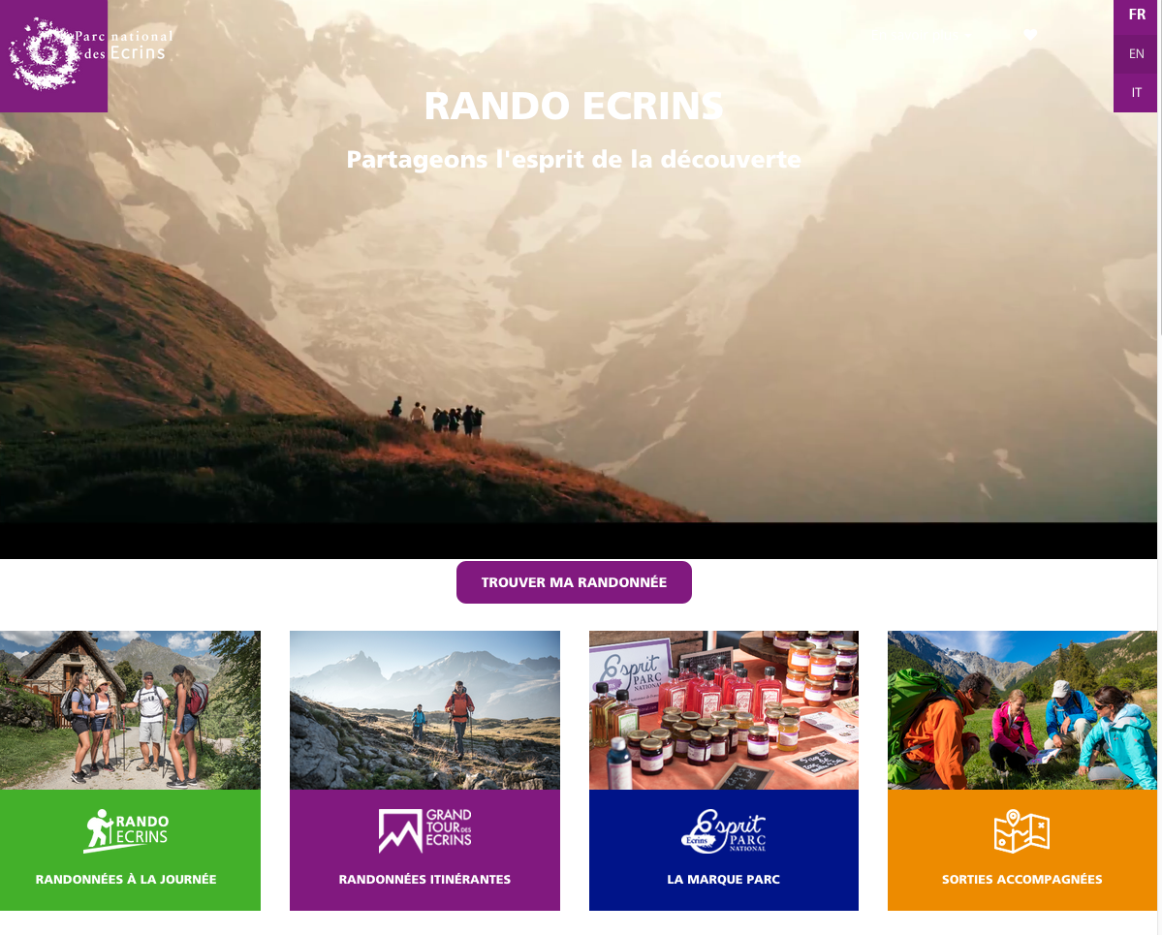Go to 'La marque Parc' section

click(723, 880)
